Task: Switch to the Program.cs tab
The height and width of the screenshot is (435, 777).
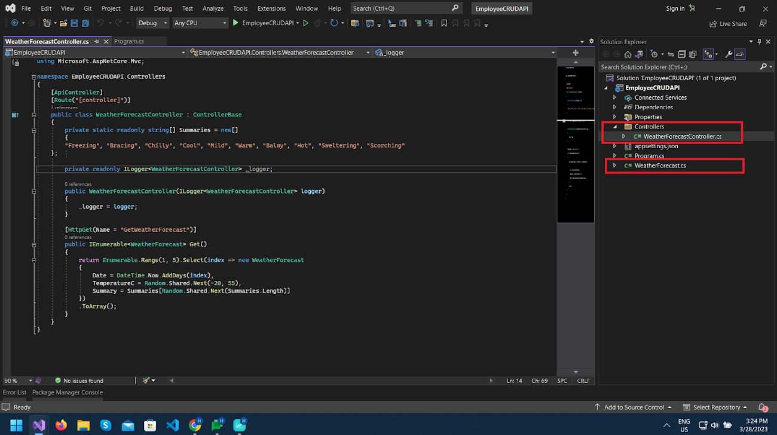Action: click(x=129, y=41)
